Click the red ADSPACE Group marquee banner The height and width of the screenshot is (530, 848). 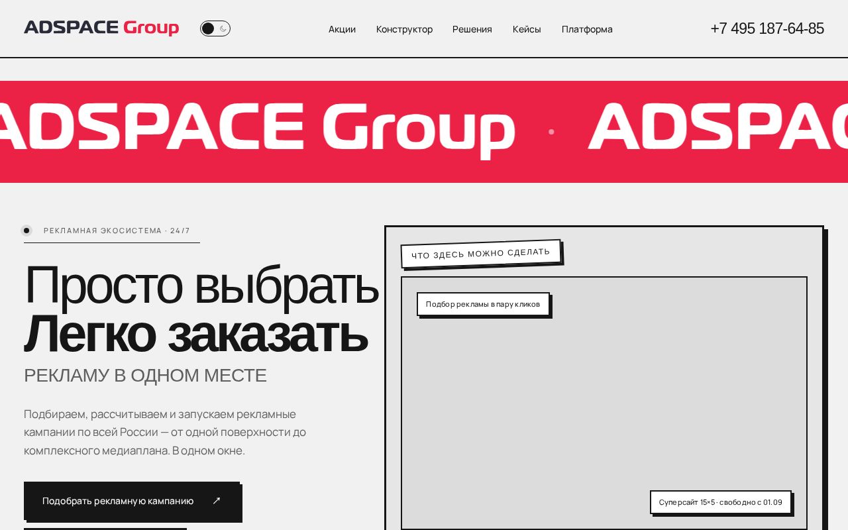click(424, 132)
